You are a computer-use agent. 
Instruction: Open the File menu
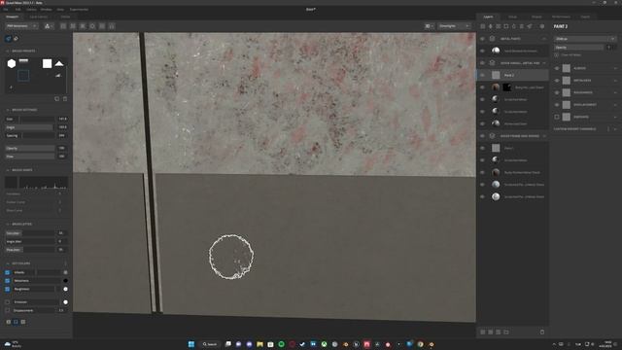click(x=6, y=9)
